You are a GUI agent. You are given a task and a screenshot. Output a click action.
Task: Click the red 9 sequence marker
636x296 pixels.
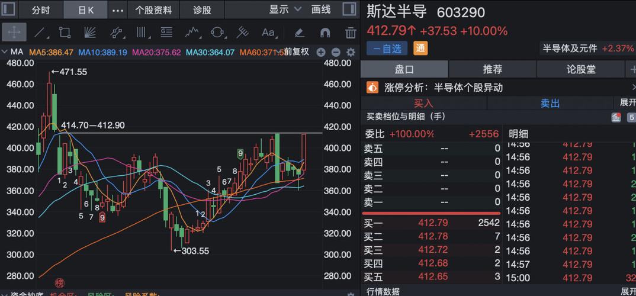102,218
